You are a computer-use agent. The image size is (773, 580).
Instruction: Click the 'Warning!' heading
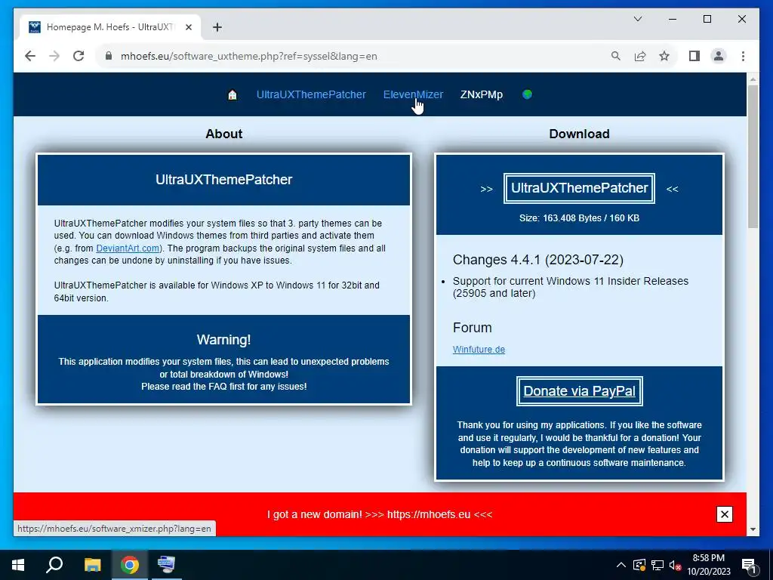click(x=223, y=339)
